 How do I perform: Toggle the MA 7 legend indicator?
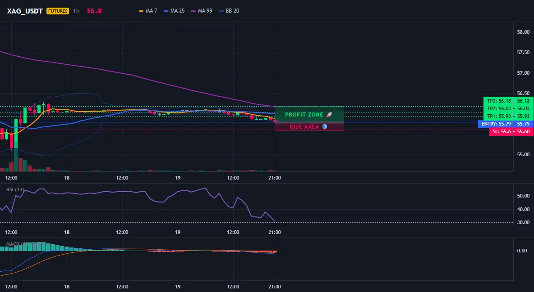(148, 11)
